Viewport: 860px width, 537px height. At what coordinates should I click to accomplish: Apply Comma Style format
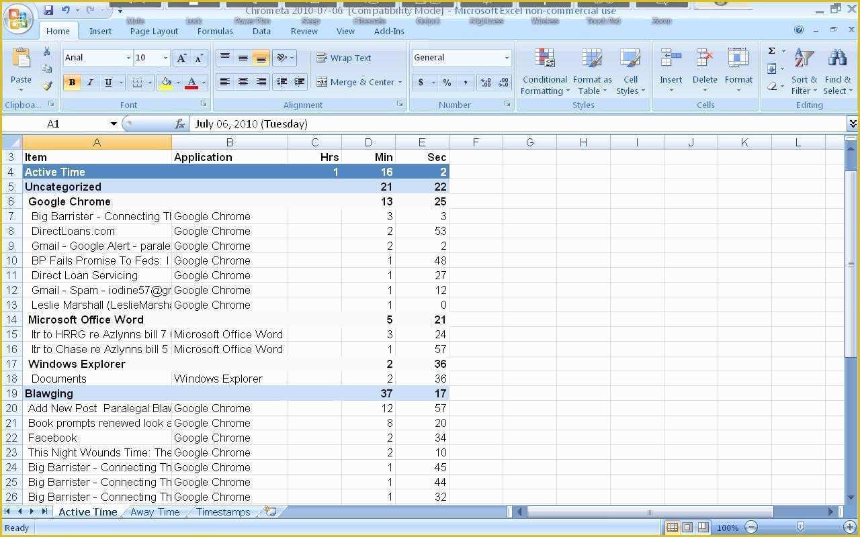[x=465, y=83]
